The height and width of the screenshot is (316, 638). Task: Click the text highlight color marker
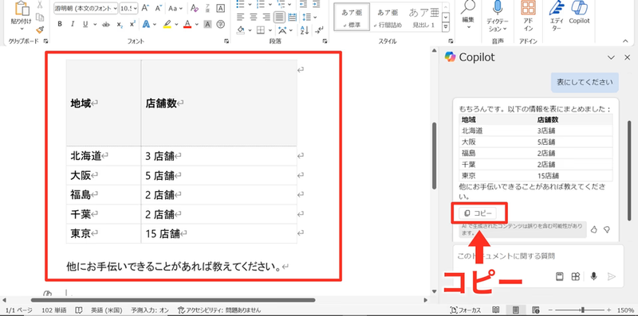(x=167, y=24)
